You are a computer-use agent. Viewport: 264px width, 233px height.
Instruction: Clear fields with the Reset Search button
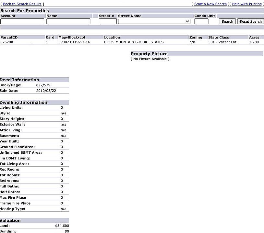(x=251, y=21)
